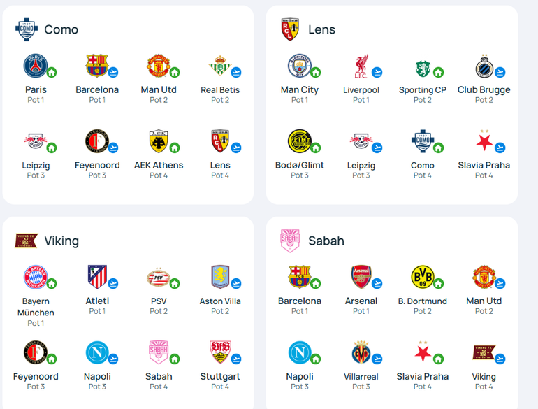Click the Paris crest in Como's fixtures
538x409 pixels.
[x=36, y=66]
